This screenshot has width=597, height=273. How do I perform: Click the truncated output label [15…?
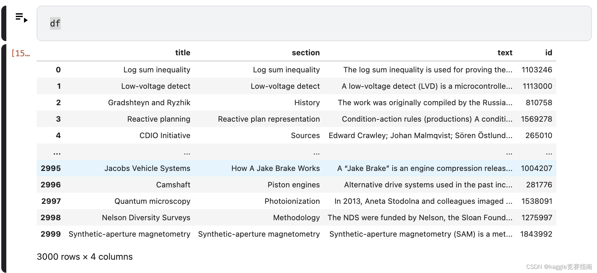pos(21,53)
